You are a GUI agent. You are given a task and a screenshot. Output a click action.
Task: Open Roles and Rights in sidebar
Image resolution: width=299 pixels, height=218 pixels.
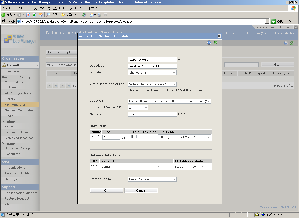tap(17, 173)
